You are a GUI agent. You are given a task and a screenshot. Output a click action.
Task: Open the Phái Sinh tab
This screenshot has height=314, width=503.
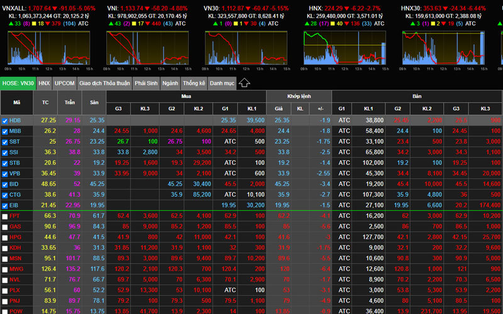[146, 83]
